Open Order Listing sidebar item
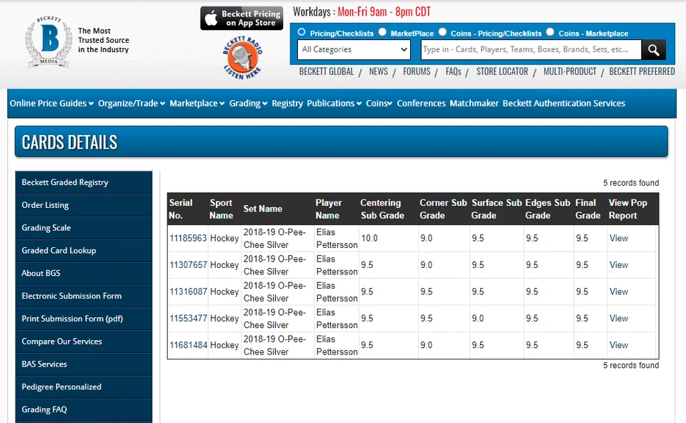The image size is (686, 423). [84, 205]
